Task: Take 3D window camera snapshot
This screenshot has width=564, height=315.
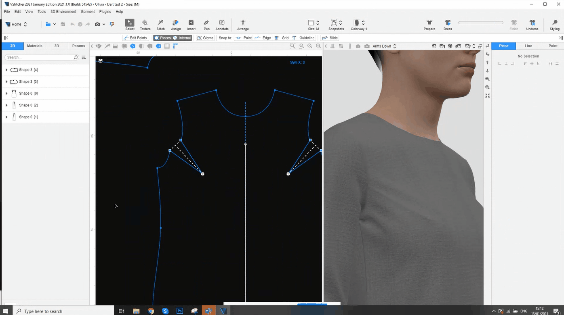Action: pyautogui.click(x=367, y=46)
